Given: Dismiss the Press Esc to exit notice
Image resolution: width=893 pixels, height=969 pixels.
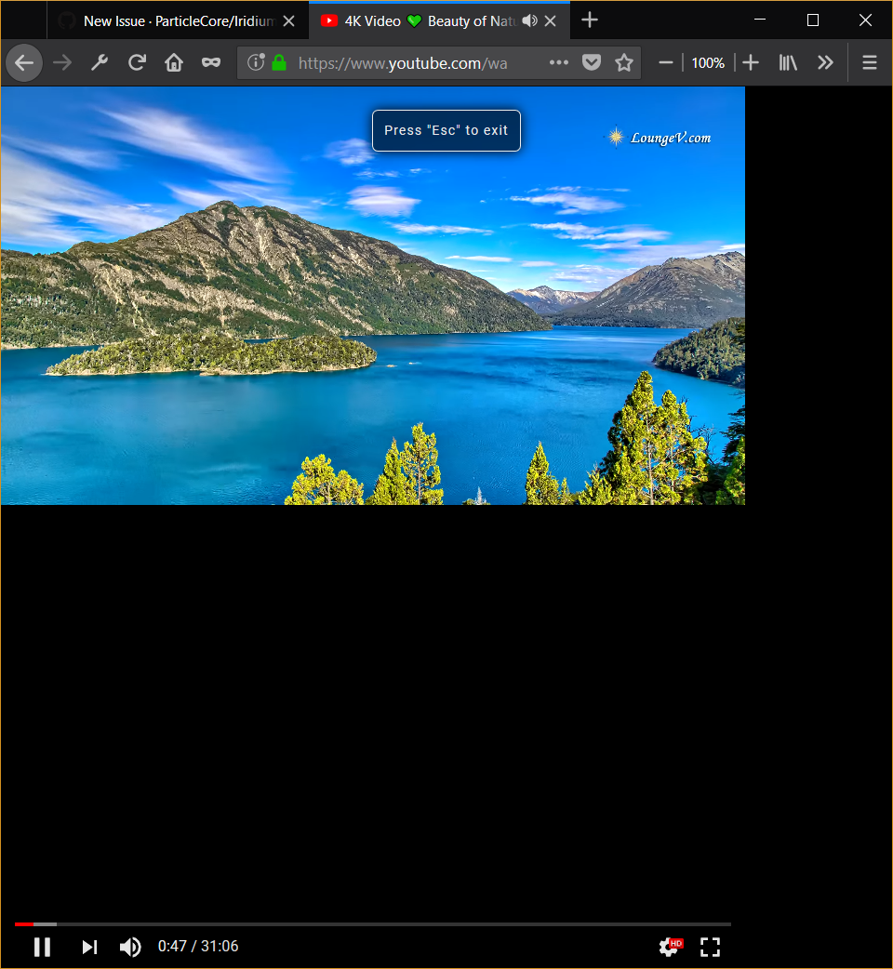Looking at the screenshot, I should [x=446, y=130].
